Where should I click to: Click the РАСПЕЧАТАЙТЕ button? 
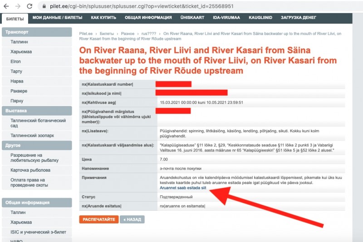coord(99,219)
